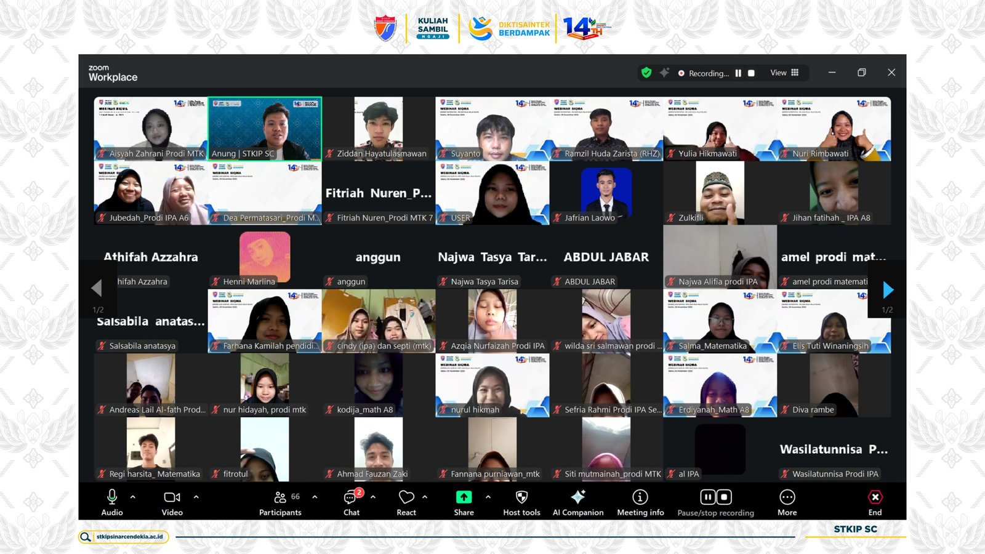Show Meeting info
Viewport: 985px width, 554px height.
(x=640, y=502)
